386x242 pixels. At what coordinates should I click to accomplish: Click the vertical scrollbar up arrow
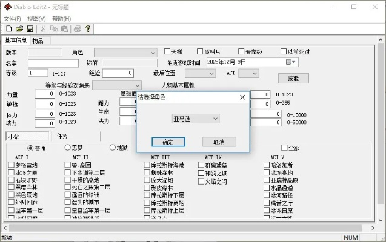click(x=381, y=39)
